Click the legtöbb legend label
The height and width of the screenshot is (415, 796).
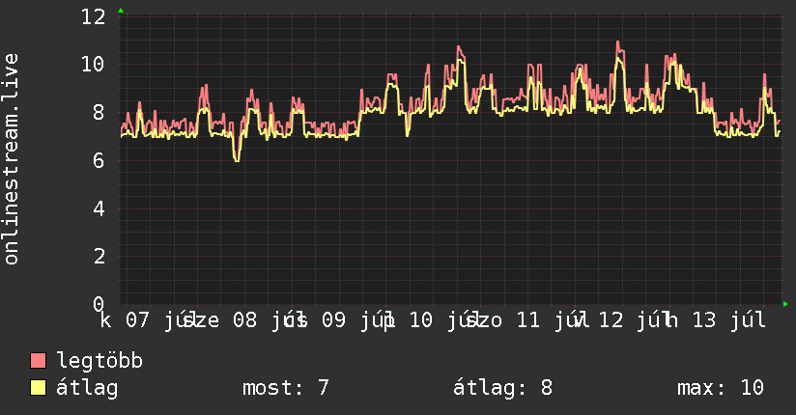coord(99,361)
